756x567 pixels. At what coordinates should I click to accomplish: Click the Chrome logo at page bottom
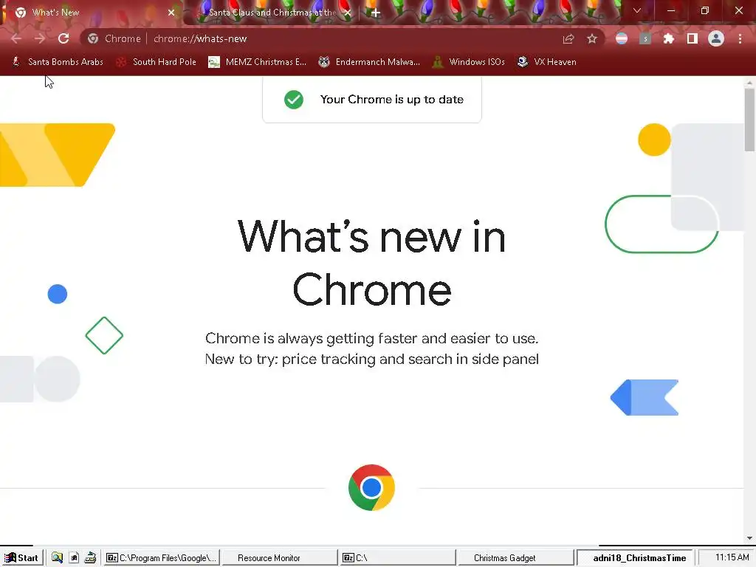372,487
